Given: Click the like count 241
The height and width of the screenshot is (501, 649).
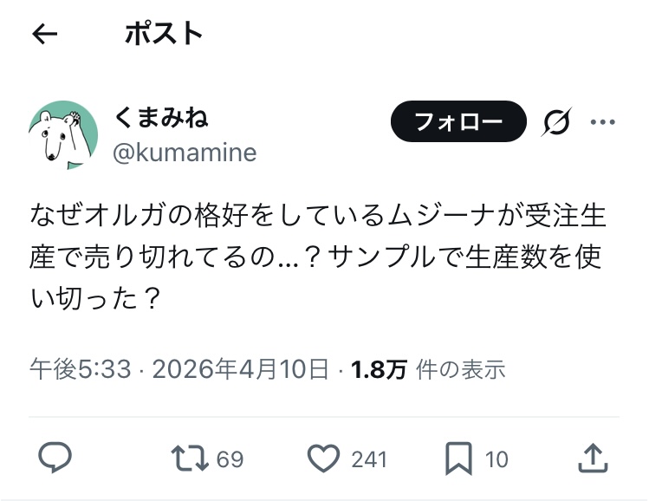Looking at the screenshot, I should 370,459.
